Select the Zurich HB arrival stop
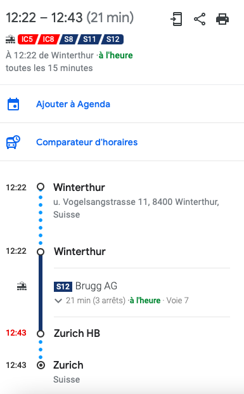The image size is (244, 394). (x=77, y=334)
